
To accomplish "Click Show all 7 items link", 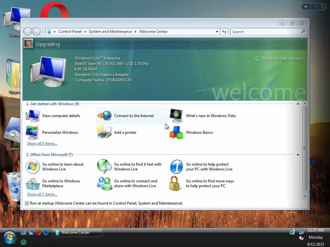I will [x=42, y=194].
